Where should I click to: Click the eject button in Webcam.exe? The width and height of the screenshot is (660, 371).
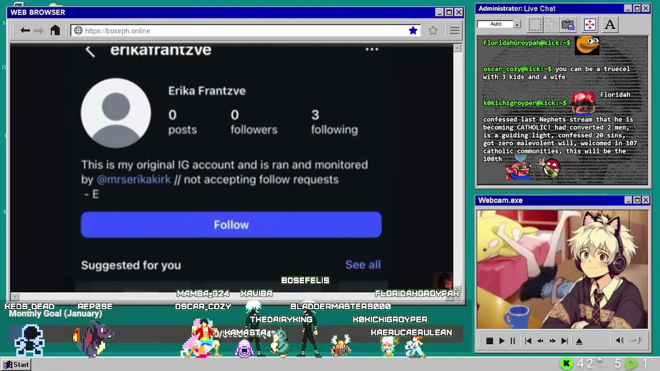click(x=579, y=341)
